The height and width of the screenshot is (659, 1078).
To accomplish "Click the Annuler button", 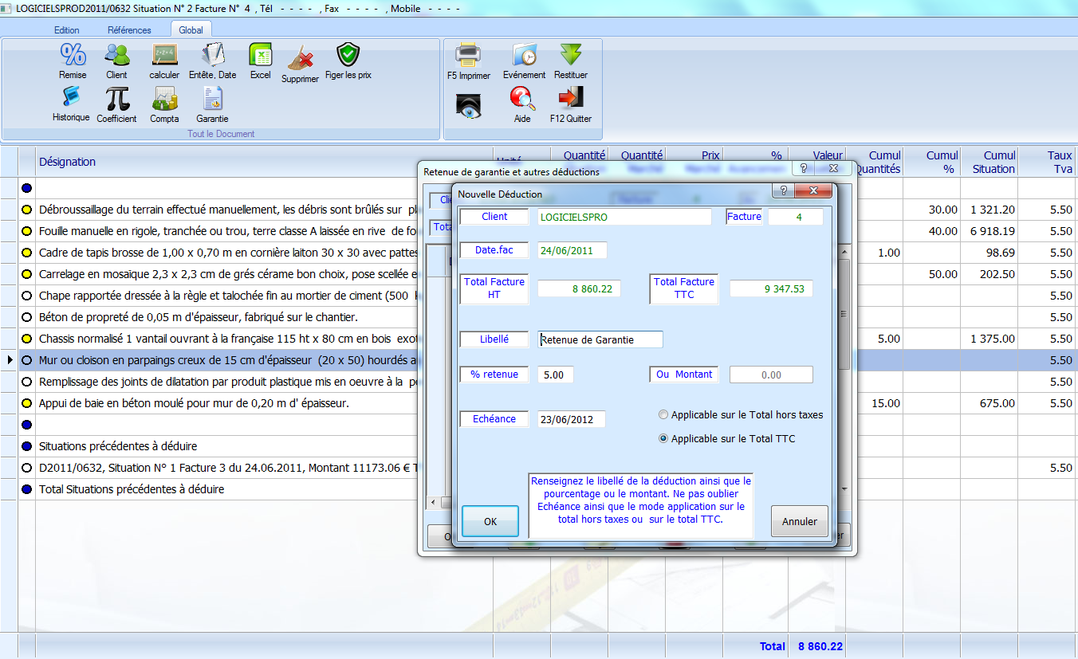I will click(799, 521).
